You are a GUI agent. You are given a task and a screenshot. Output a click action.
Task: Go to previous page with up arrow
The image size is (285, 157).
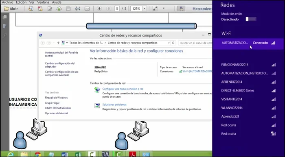(99, 9)
